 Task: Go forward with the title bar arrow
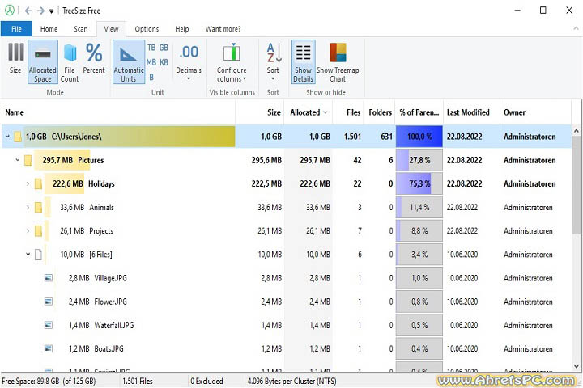click(40, 11)
